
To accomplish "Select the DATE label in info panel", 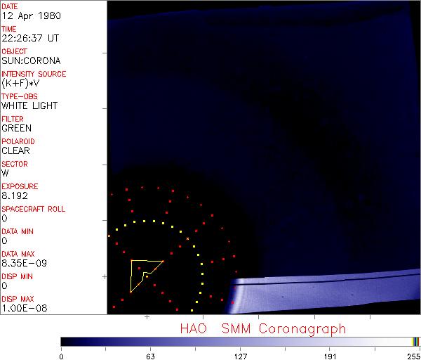I will 11,6.
